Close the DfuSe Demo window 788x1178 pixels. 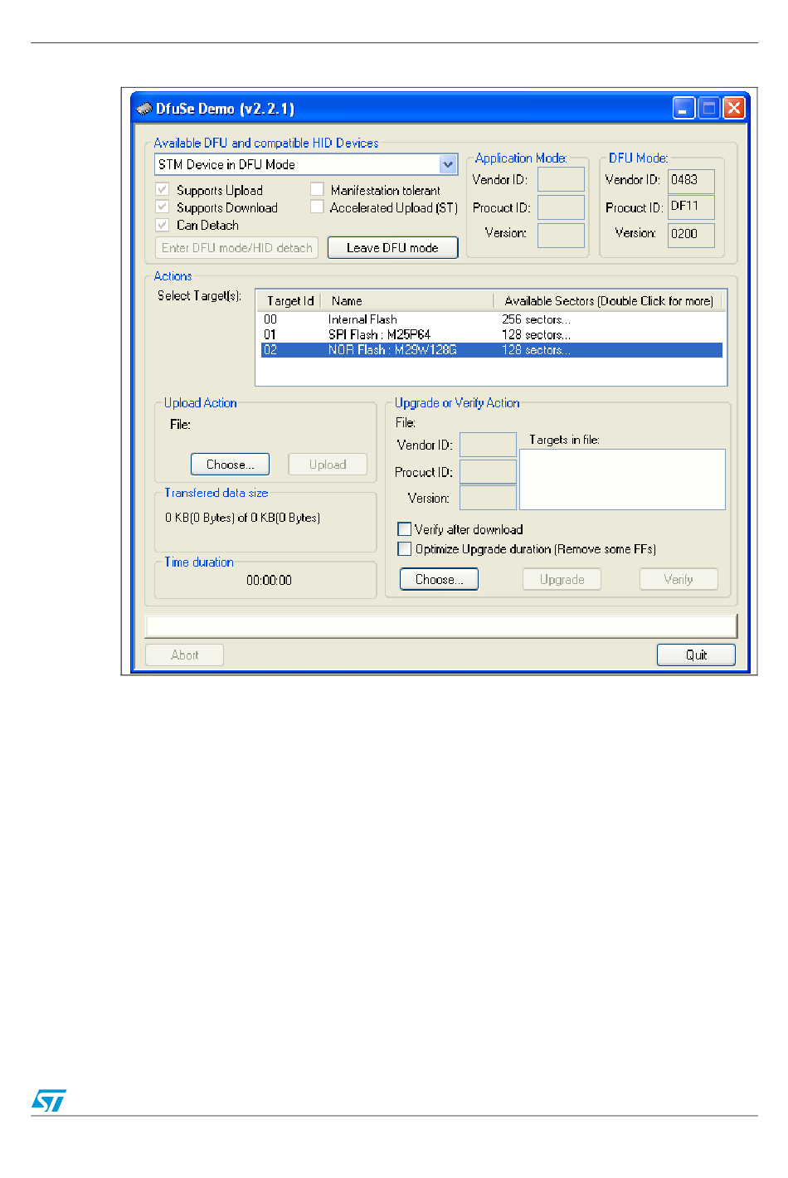(x=734, y=109)
